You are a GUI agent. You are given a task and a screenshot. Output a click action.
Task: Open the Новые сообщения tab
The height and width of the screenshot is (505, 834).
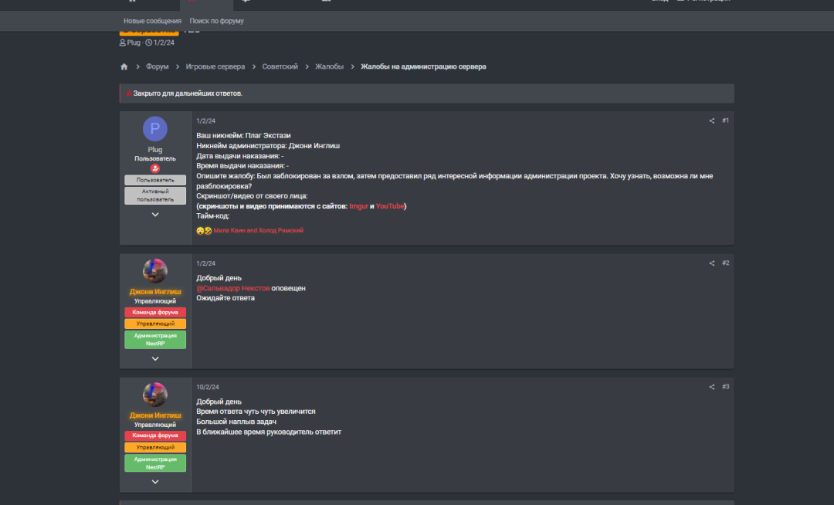click(153, 22)
